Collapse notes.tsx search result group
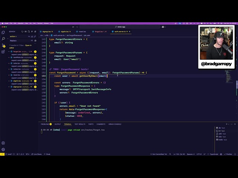 (x=9, y=69)
